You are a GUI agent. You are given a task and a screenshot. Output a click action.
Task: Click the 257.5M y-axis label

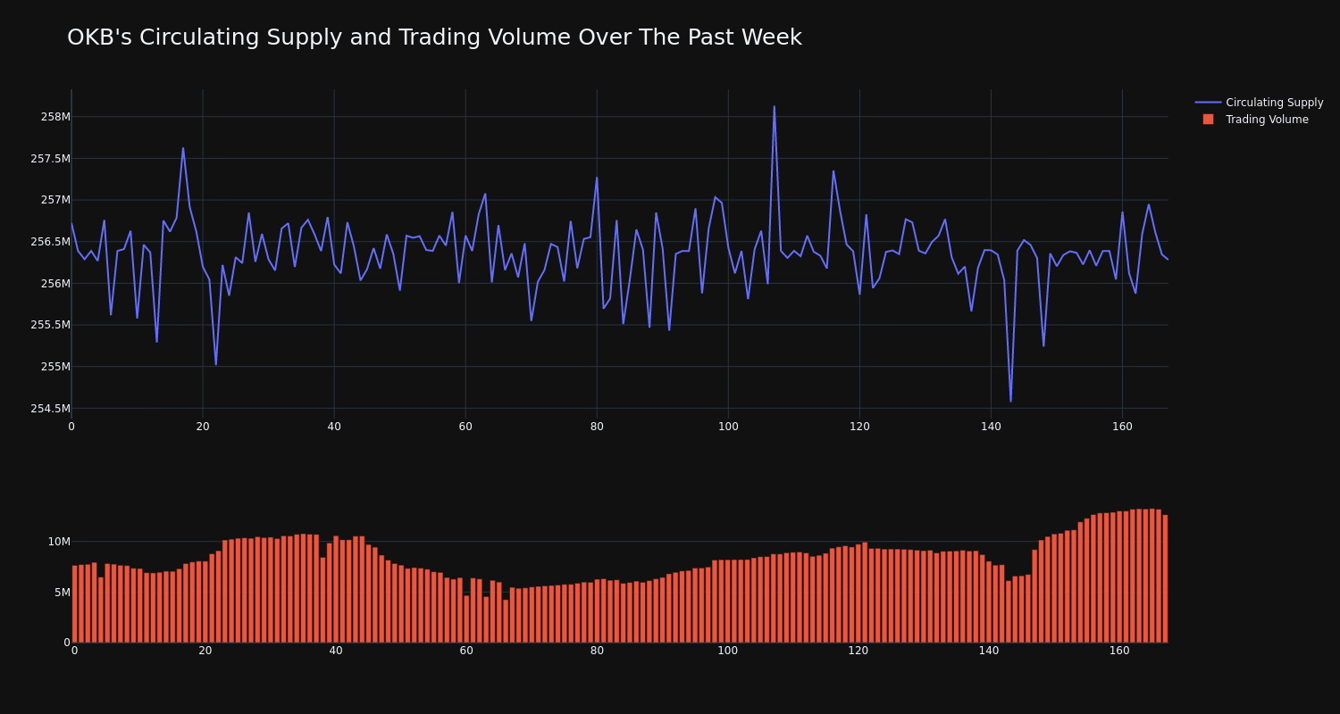[50, 159]
